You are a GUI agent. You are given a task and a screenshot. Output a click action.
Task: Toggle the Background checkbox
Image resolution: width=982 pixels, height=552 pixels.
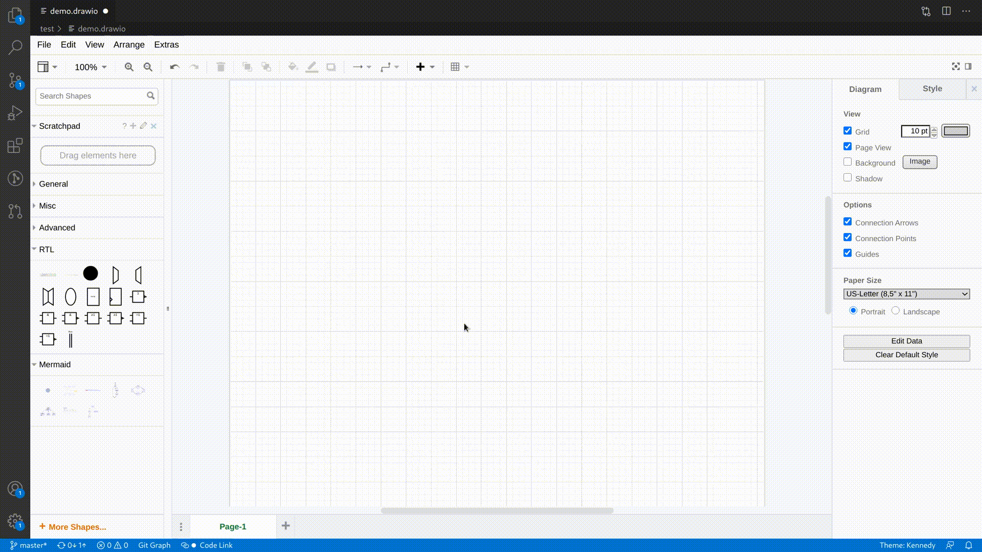coord(848,162)
